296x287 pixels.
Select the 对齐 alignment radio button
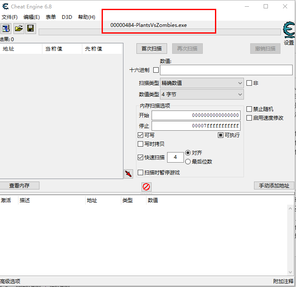pyautogui.click(x=188, y=153)
